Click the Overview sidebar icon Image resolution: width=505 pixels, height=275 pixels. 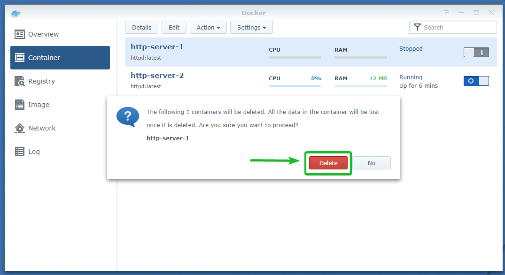(x=20, y=34)
